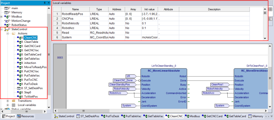The height and width of the screenshot is (120, 274).
Task: Expand the Modbus program node
Action: tap(2, 17)
